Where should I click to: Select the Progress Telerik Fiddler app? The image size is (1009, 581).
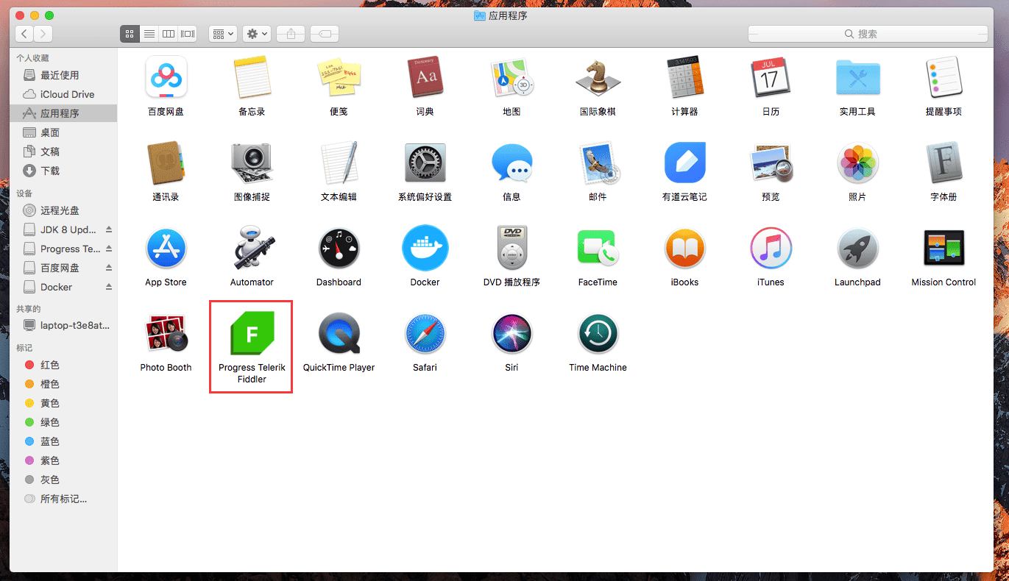(x=252, y=333)
